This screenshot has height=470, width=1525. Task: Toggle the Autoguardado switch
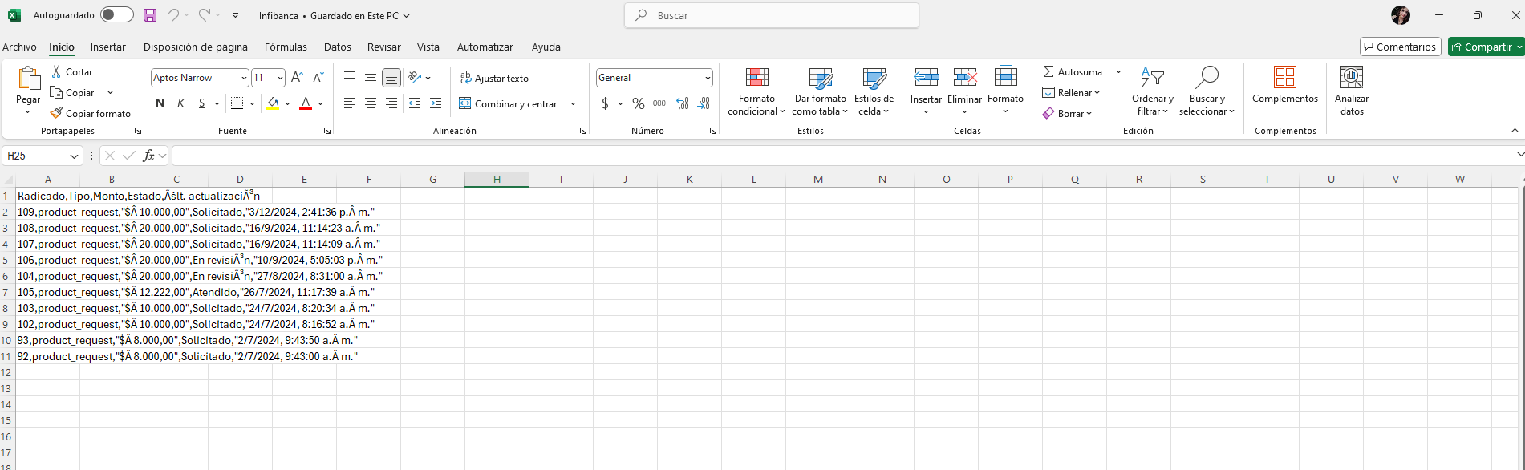(117, 15)
